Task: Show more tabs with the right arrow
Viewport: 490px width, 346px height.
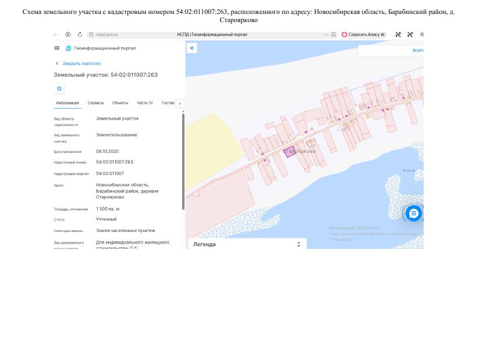Action: click(x=180, y=104)
